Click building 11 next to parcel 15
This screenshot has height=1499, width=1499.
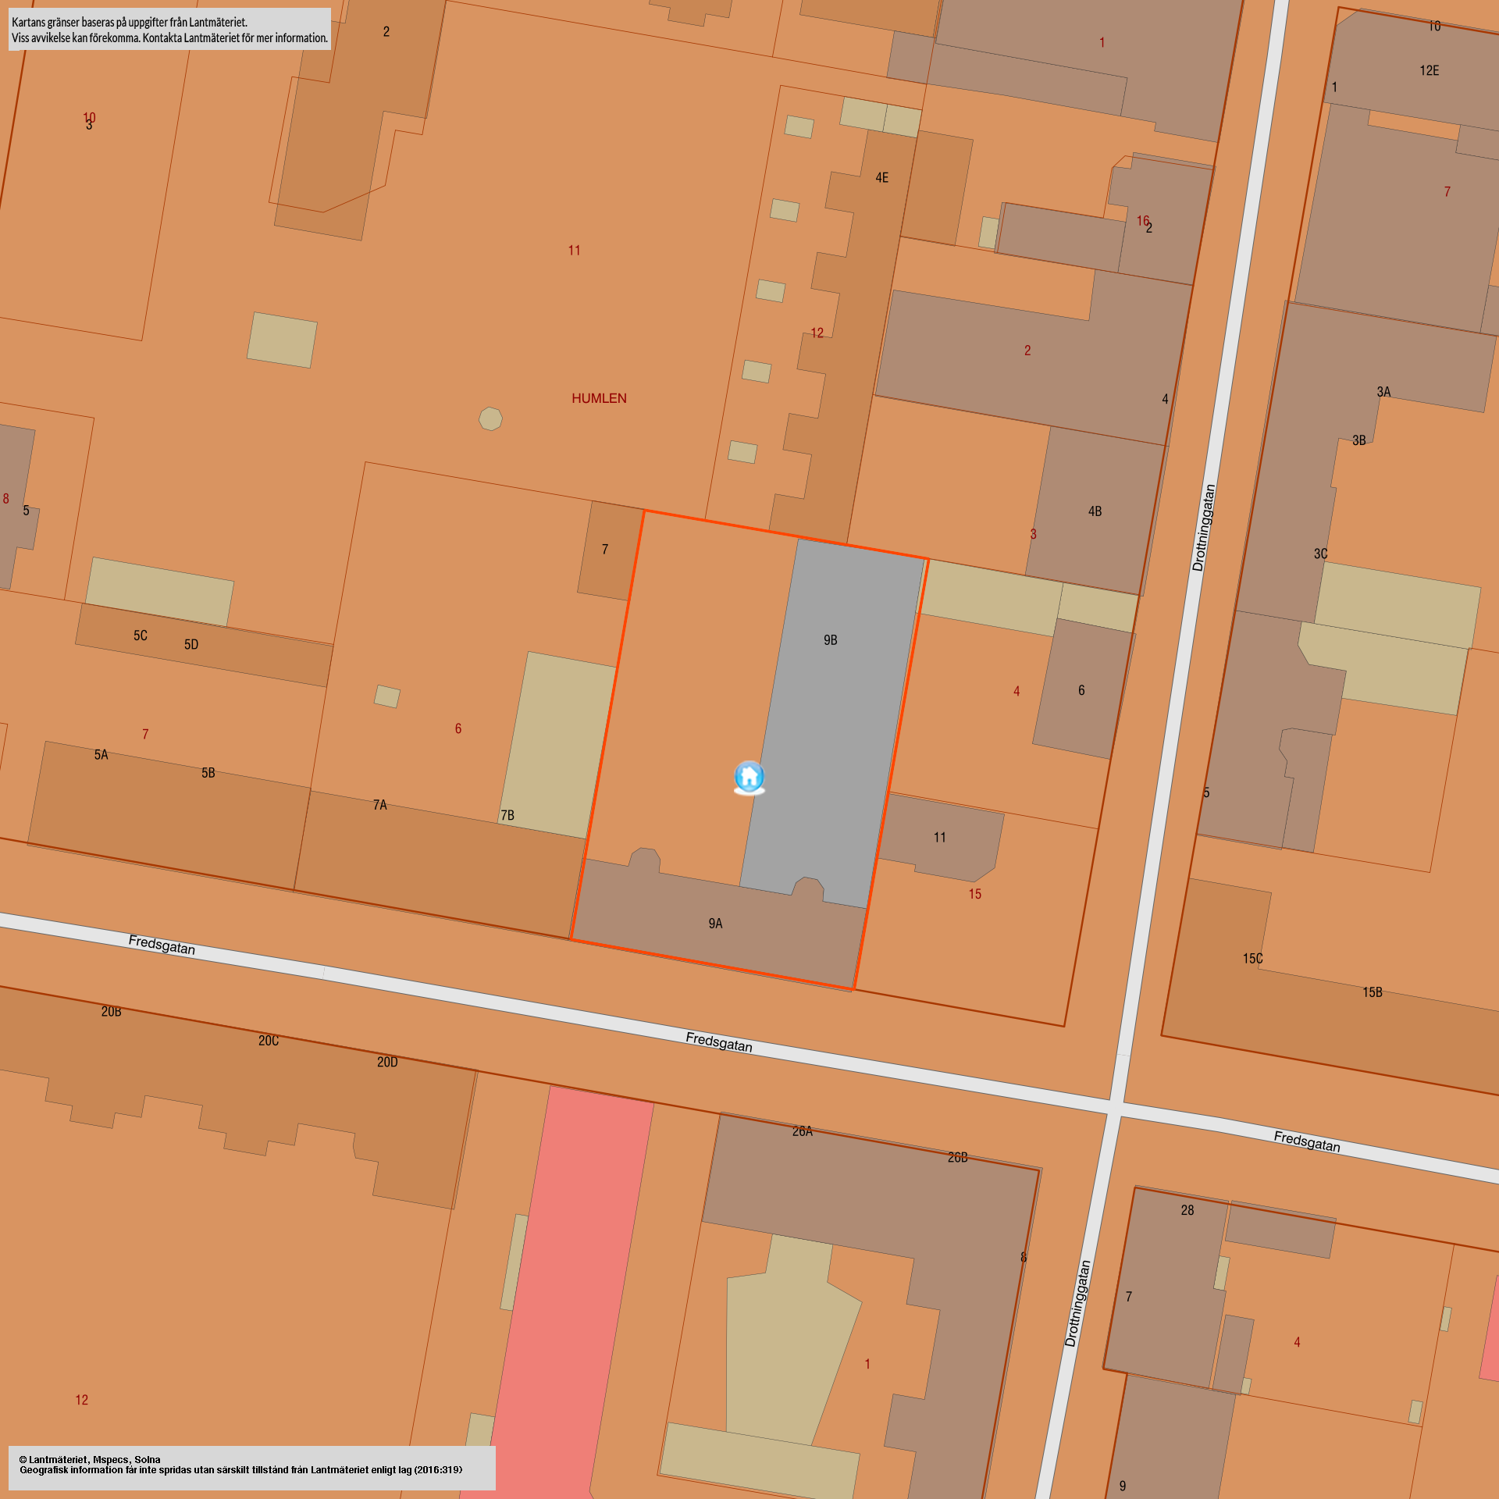(x=940, y=837)
